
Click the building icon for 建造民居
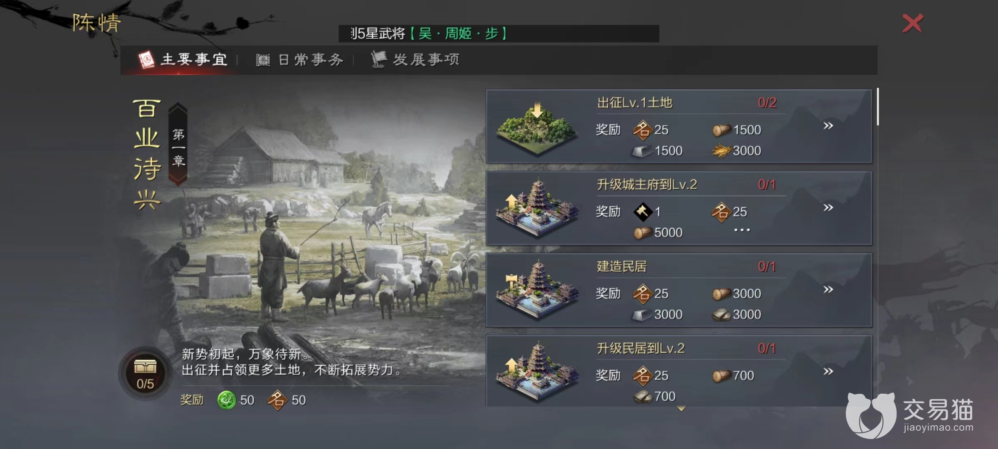pyautogui.click(x=537, y=291)
